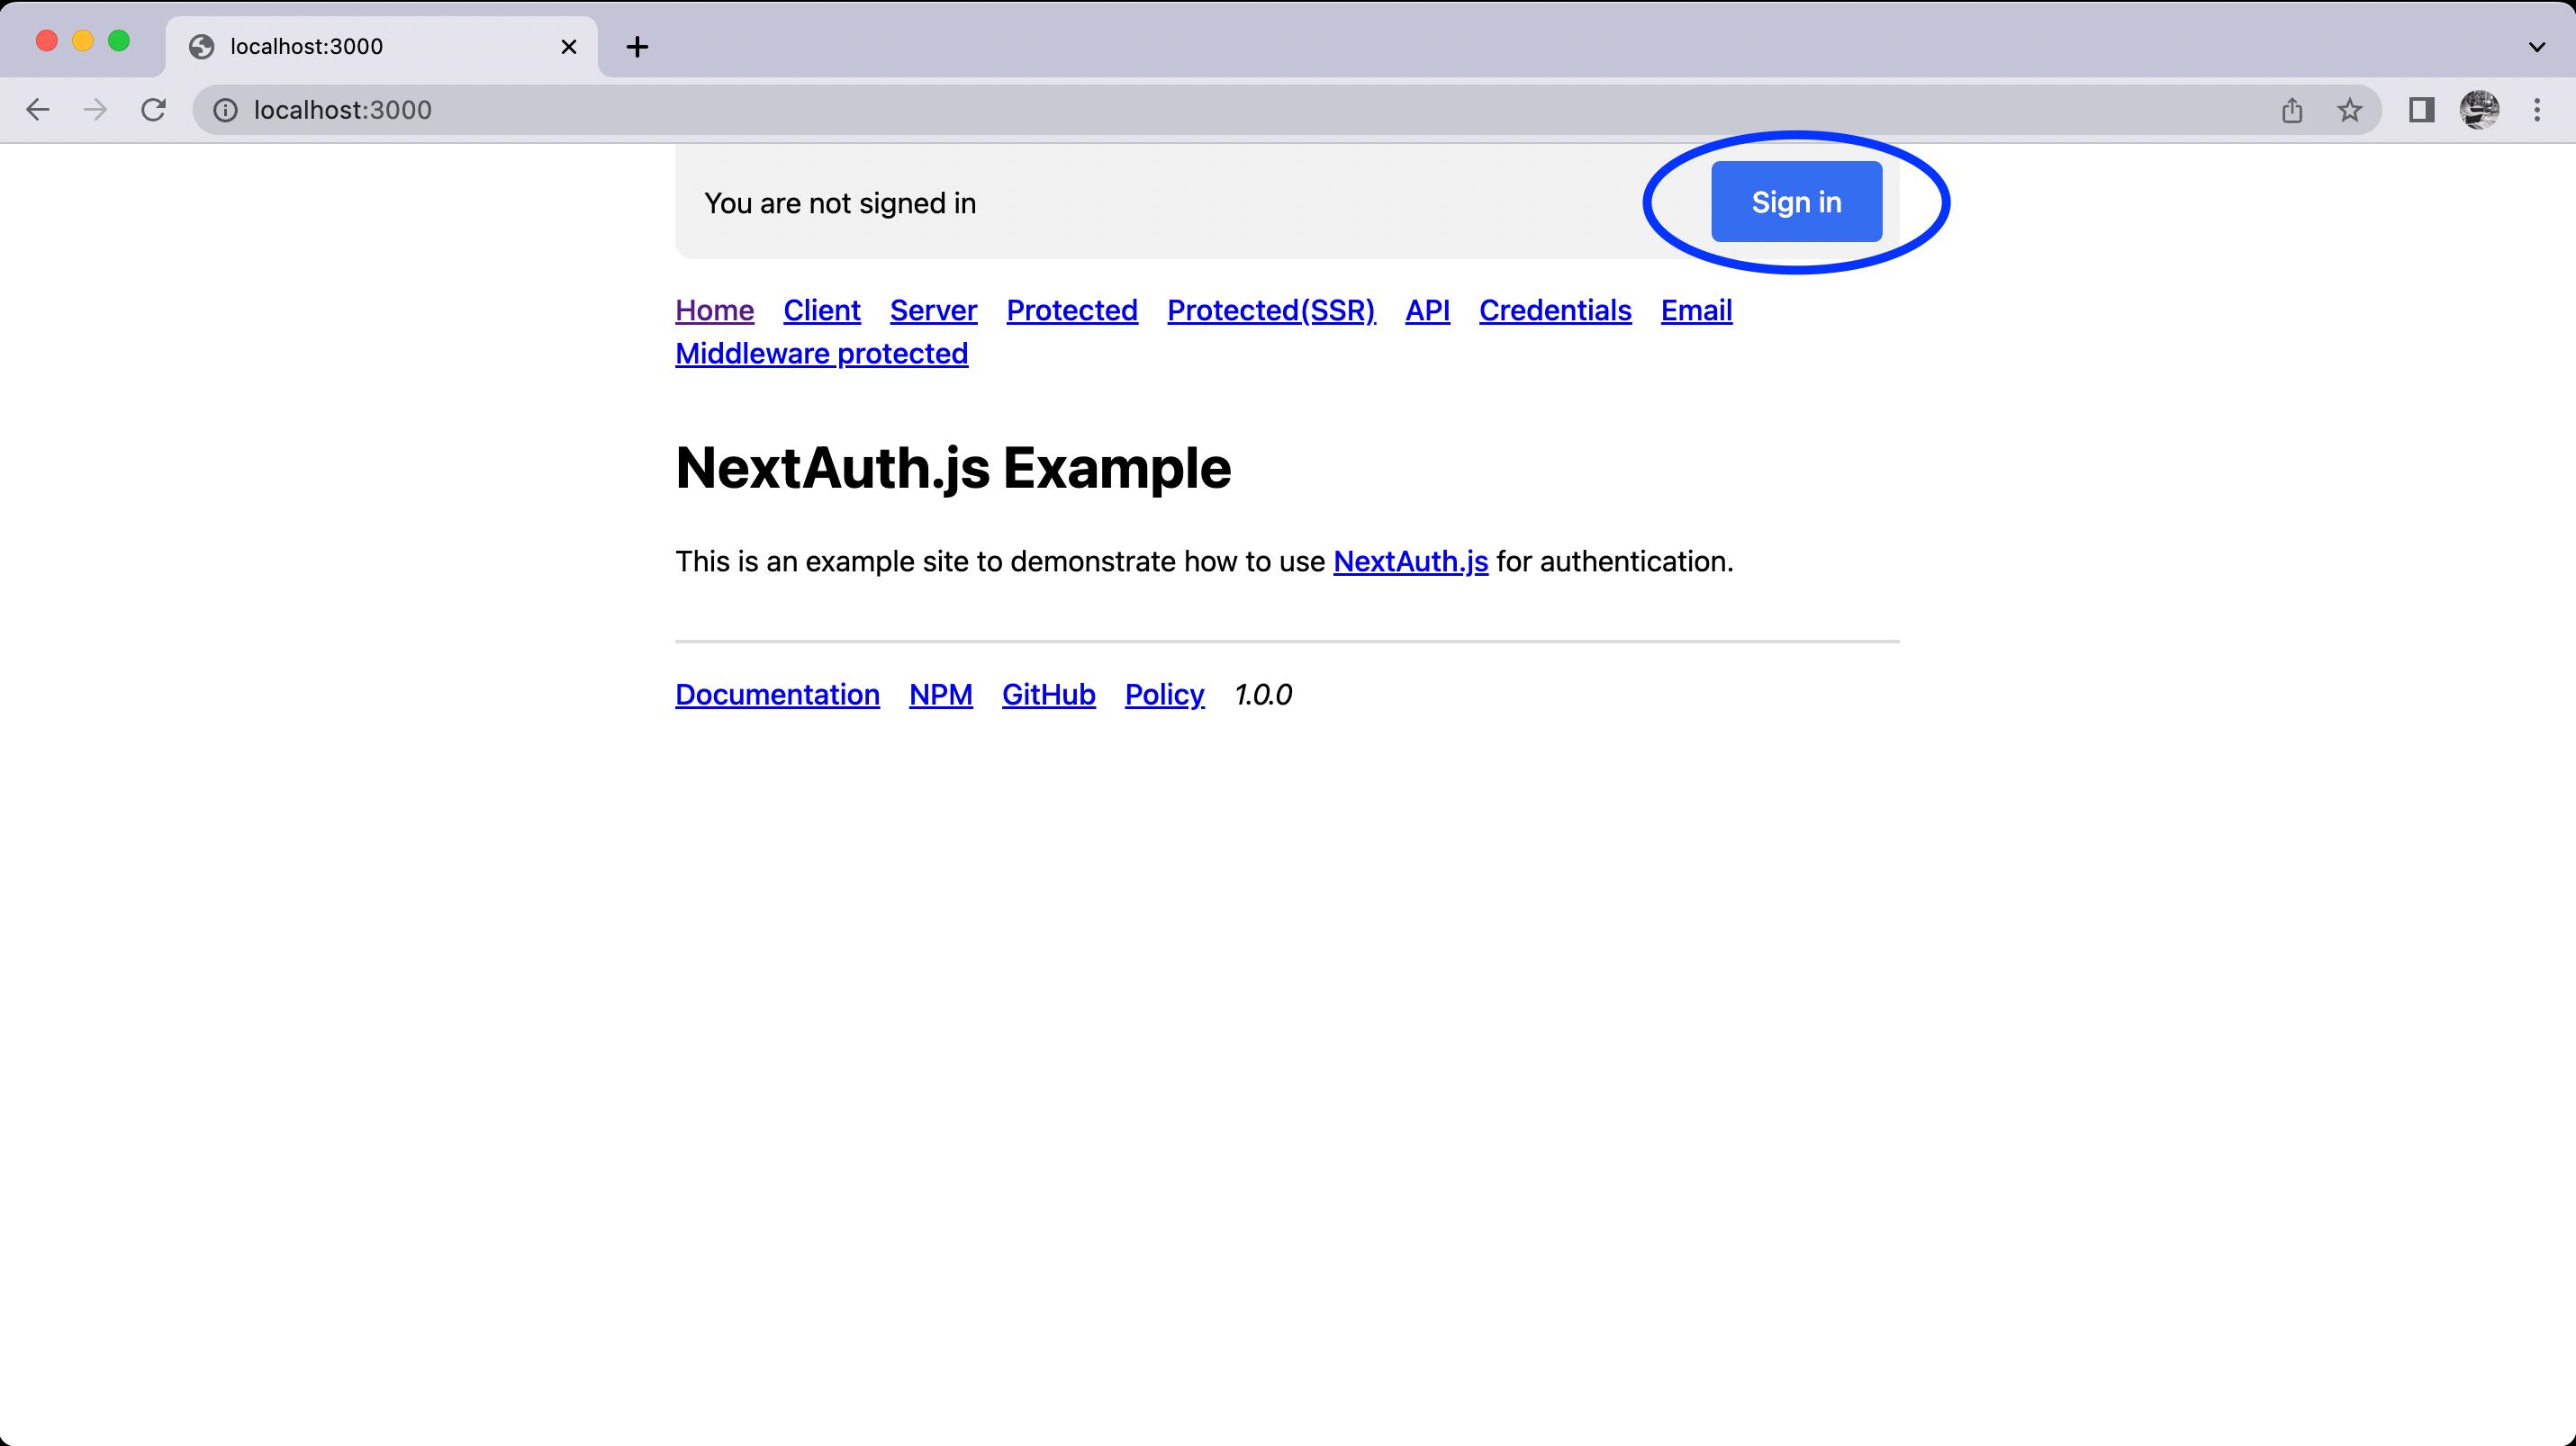Image resolution: width=2576 pixels, height=1446 pixels.
Task: Share this page via share icon
Action: point(2292,110)
